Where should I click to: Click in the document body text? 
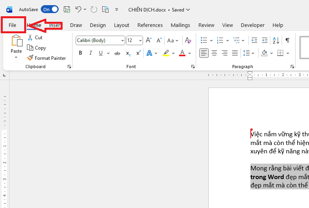click(x=277, y=143)
